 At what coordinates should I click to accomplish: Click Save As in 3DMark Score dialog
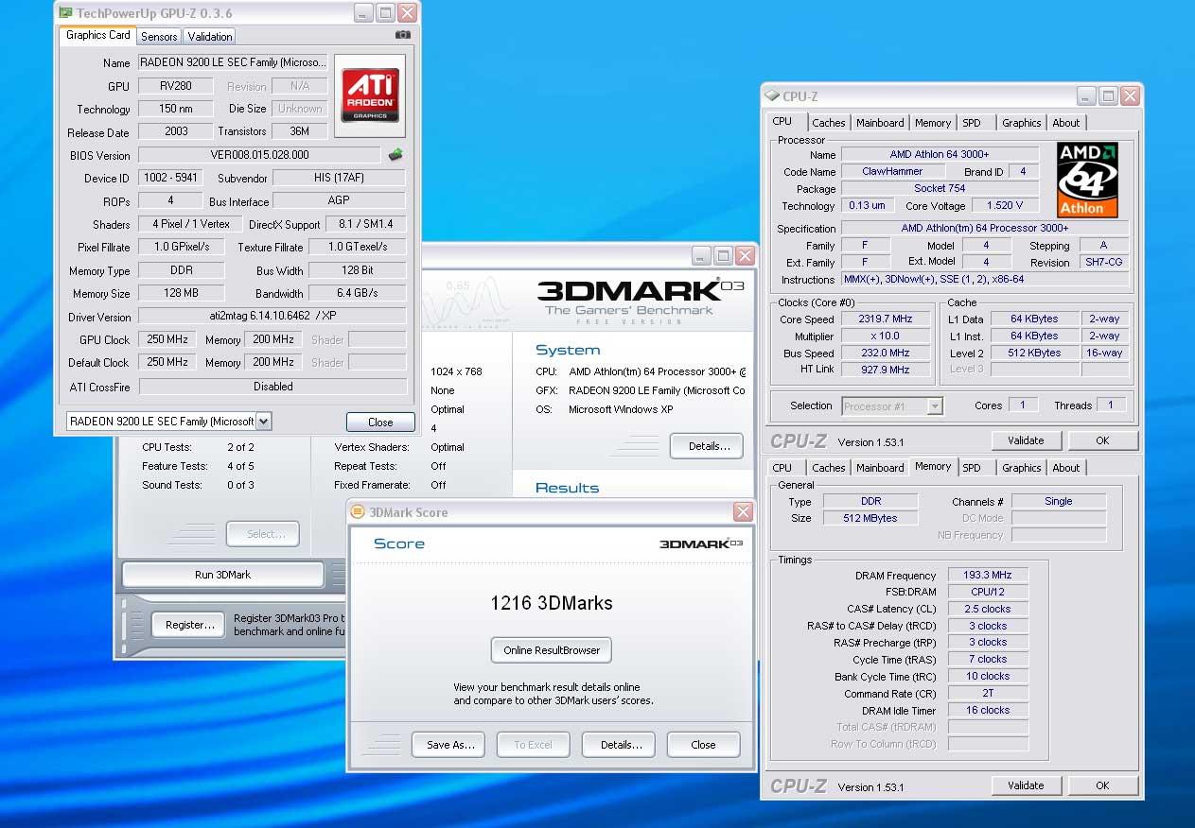448,745
